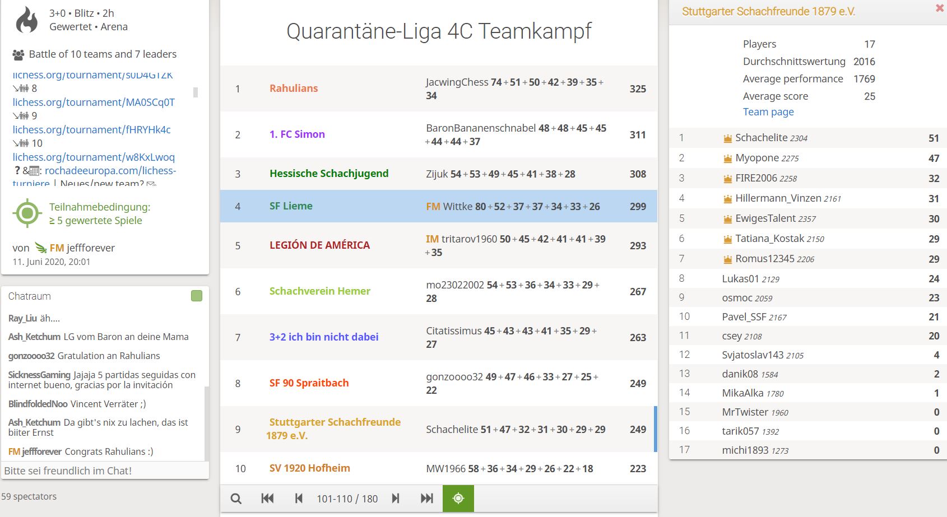
Task: Click the chat room scrollbar
Action: pyautogui.click(x=207, y=423)
